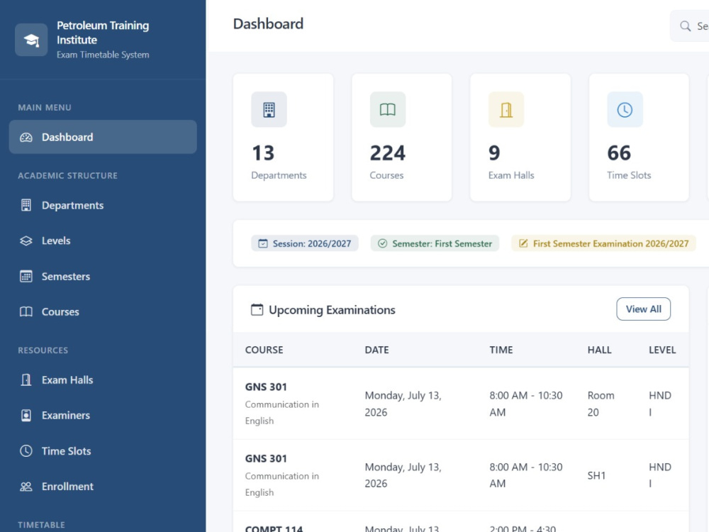Select GNS 301 course in Room 20 row
Screen dimensions: 709x532
tap(266, 387)
